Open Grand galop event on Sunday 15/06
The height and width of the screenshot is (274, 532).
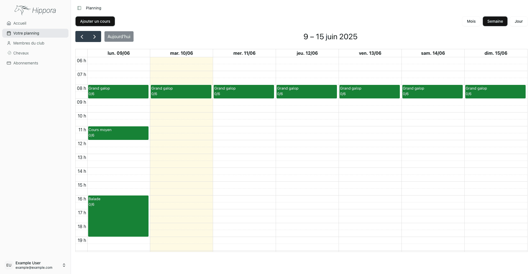[495, 92]
